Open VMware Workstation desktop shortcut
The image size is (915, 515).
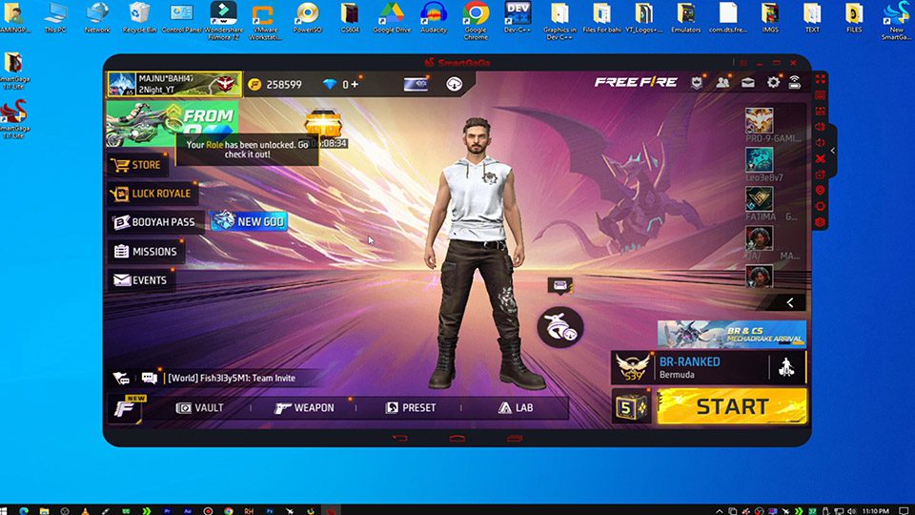266,20
